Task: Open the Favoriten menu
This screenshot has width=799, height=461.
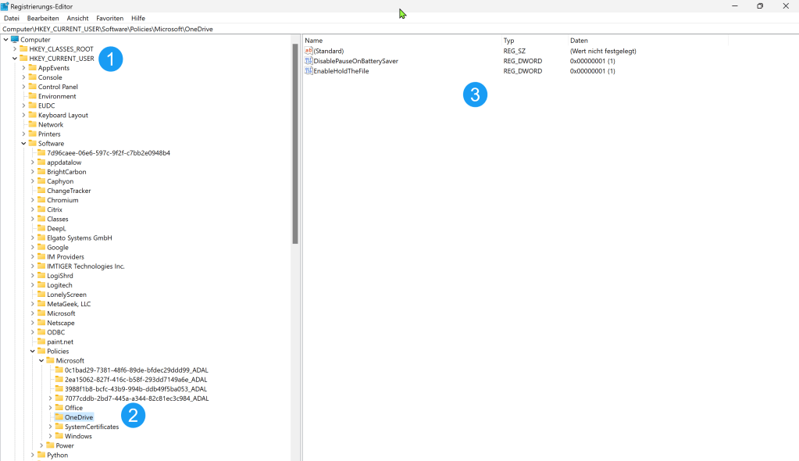Action: point(109,18)
